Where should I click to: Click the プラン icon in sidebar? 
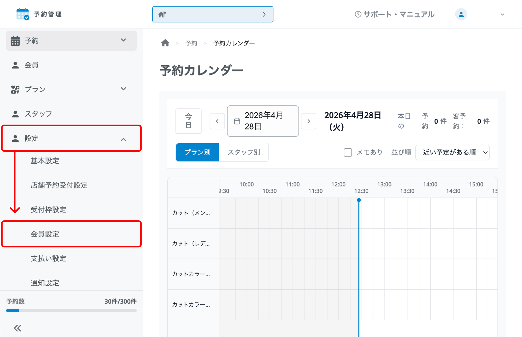[15, 89]
